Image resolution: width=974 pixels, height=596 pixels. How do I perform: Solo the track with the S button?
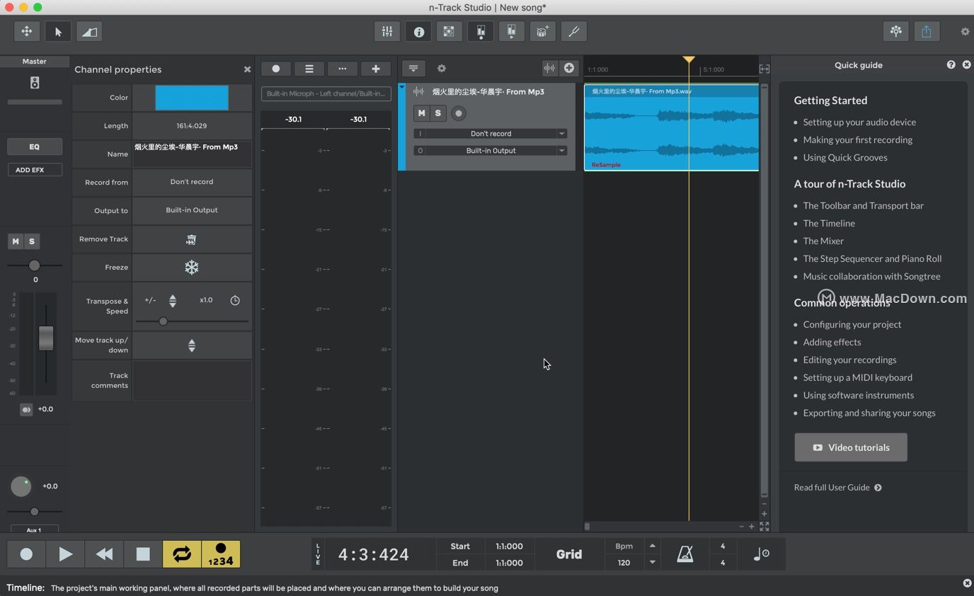[x=438, y=113]
